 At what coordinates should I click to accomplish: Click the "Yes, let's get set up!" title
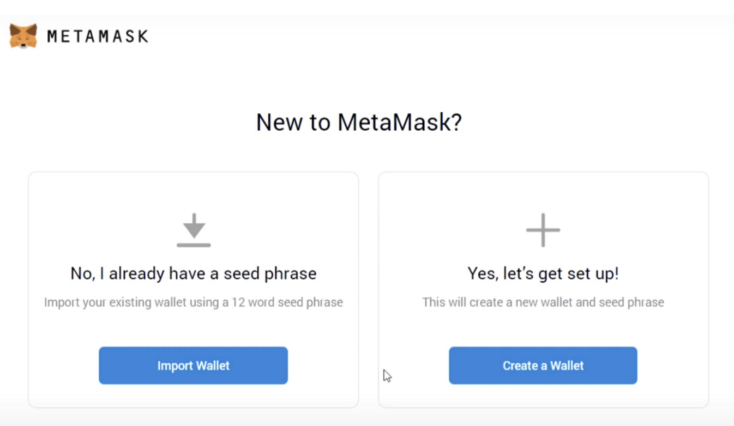(543, 273)
